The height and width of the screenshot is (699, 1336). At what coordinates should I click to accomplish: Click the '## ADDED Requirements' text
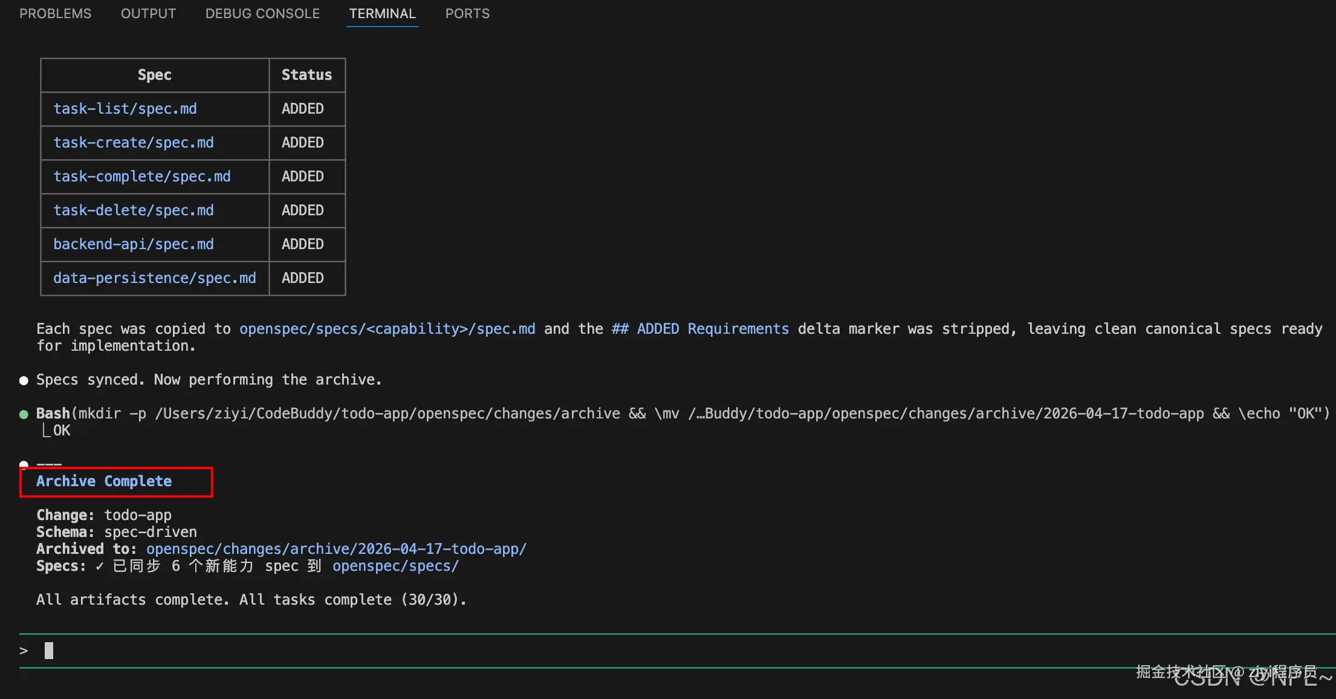click(700, 329)
